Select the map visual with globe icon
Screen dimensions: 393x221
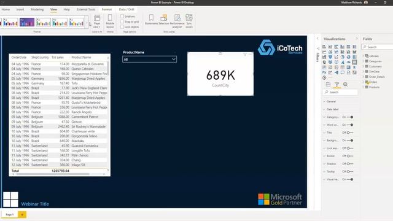click(x=324, y=62)
